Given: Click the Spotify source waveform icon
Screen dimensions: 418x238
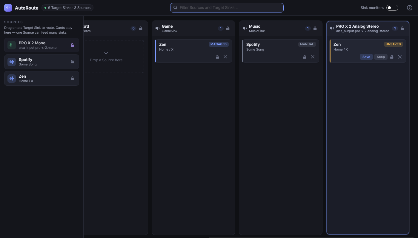Looking at the screenshot, I should pyautogui.click(x=12, y=62).
